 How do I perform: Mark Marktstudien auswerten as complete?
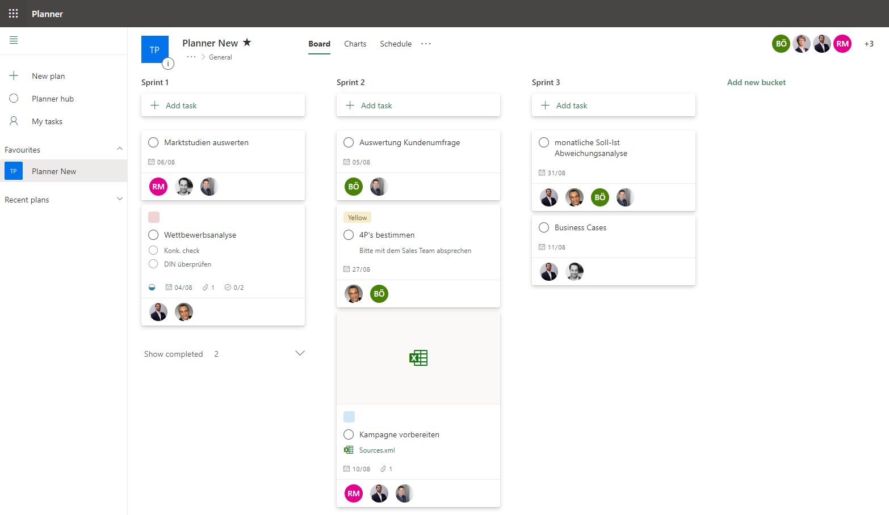click(153, 142)
